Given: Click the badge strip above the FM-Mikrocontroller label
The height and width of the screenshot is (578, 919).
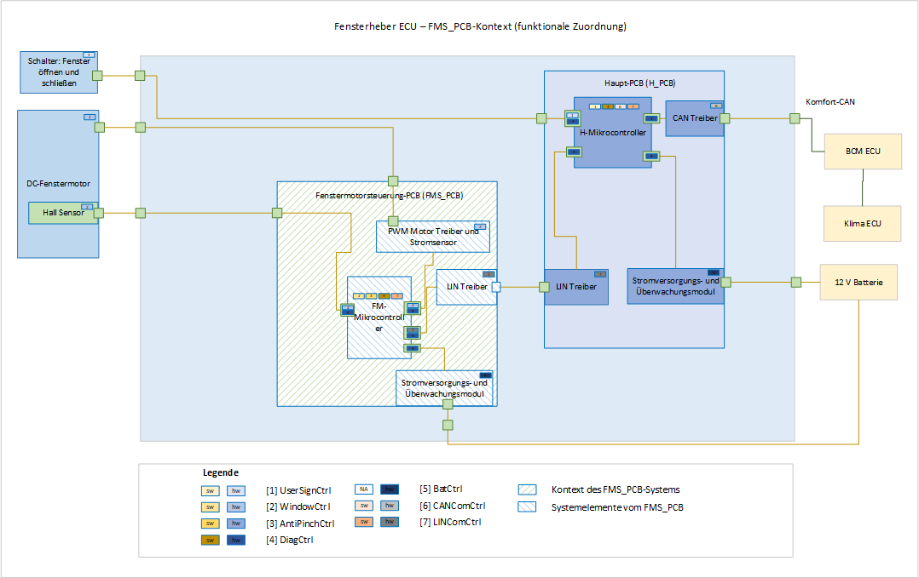Looking at the screenshot, I should 378,296.
